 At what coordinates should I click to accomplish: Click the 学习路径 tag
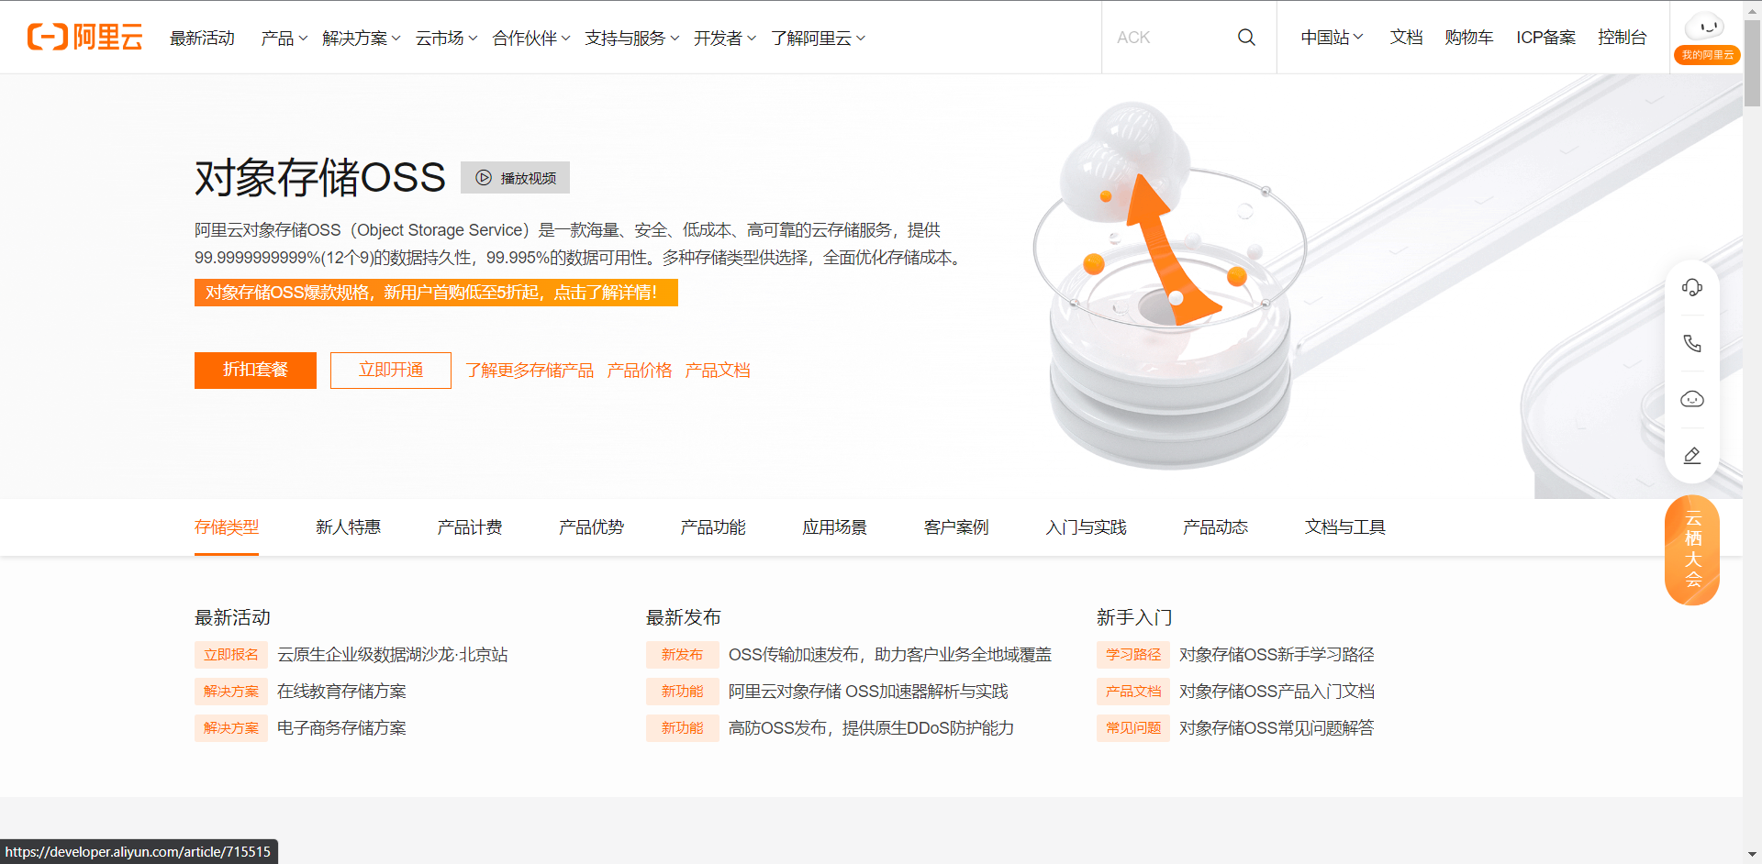pyautogui.click(x=1133, y=655)
